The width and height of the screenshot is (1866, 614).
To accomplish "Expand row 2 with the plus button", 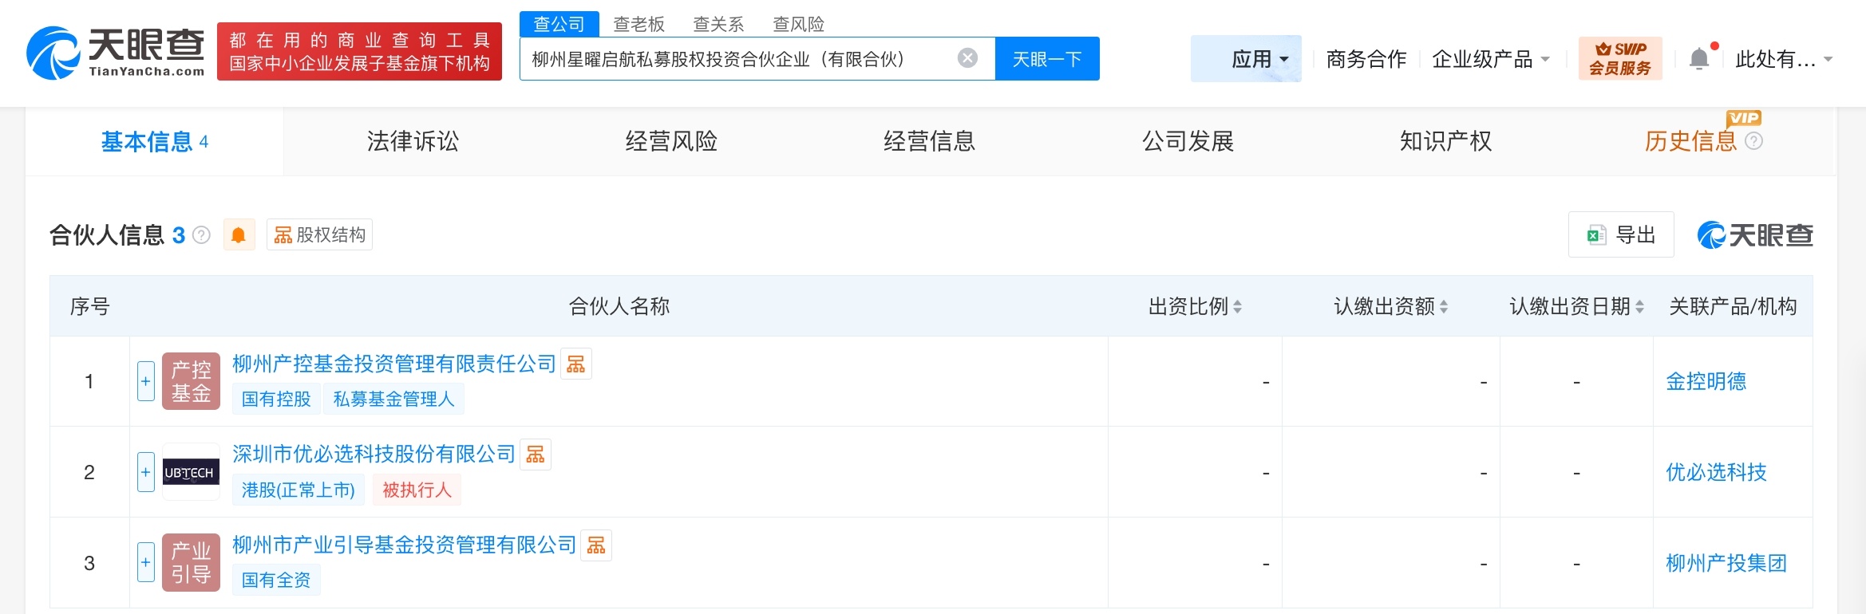I will click(x=146, y=472).
